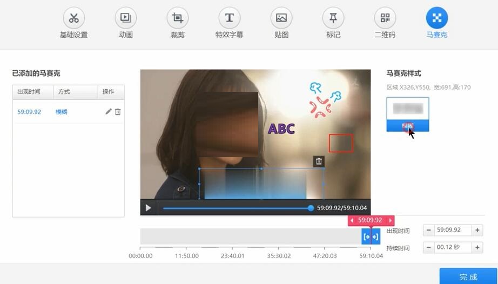Click the playback progress slider handle
The height and width of the screenshot is (284, 498).
point(311,208)
